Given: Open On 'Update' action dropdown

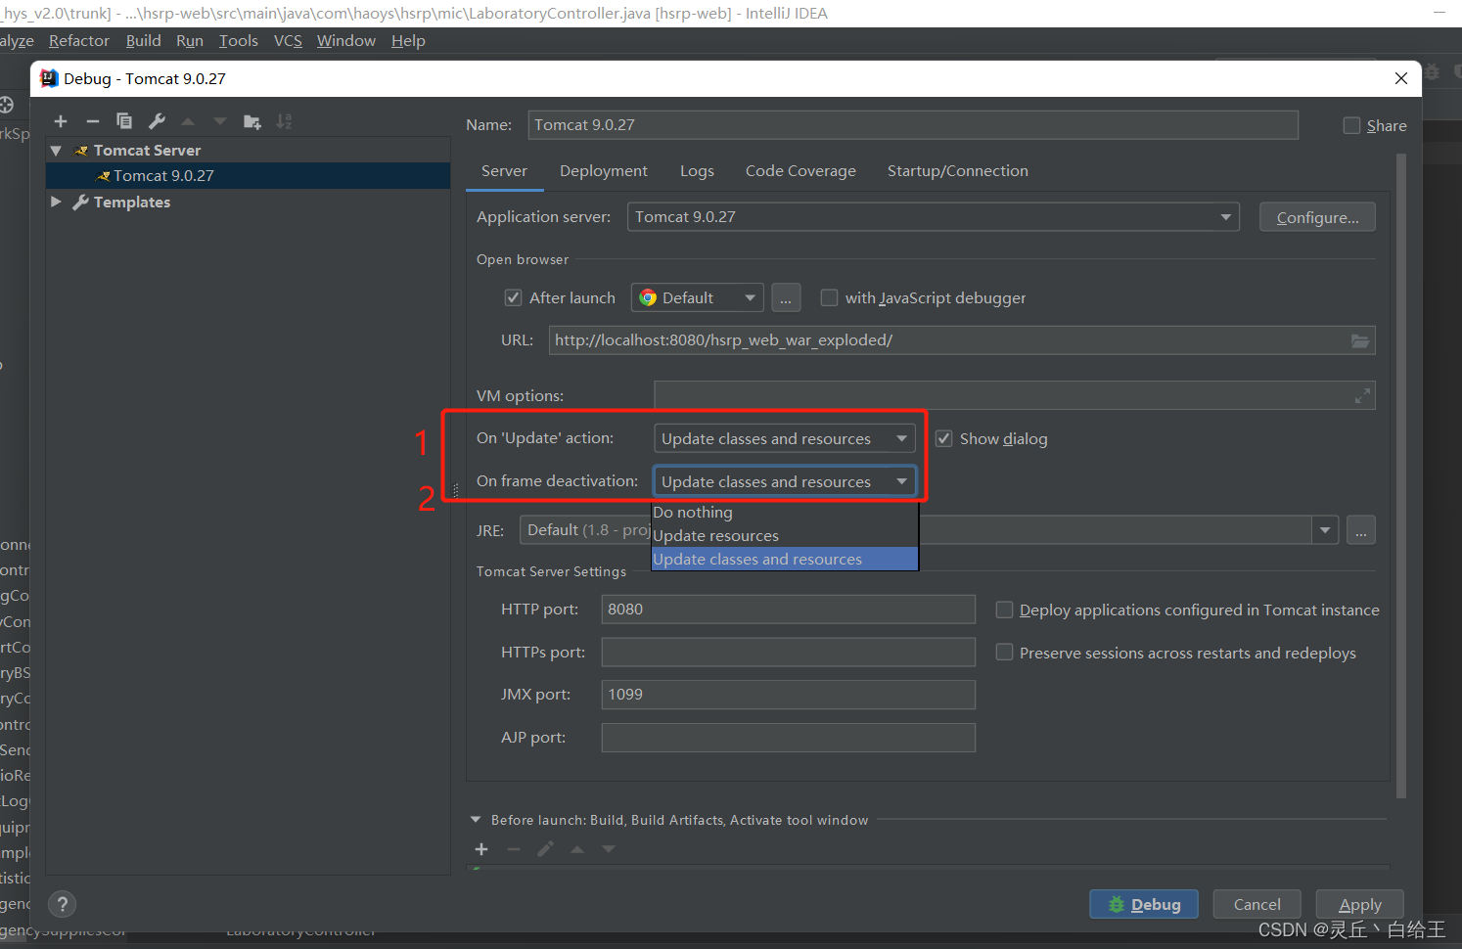Looking at the screenshot, I should 785,438.
